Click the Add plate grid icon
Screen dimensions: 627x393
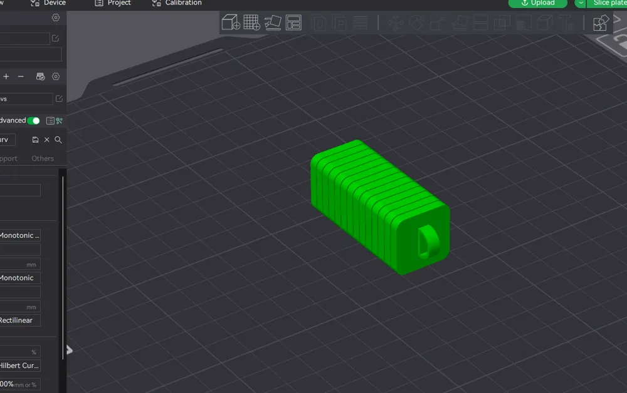(x=251, y=23)
